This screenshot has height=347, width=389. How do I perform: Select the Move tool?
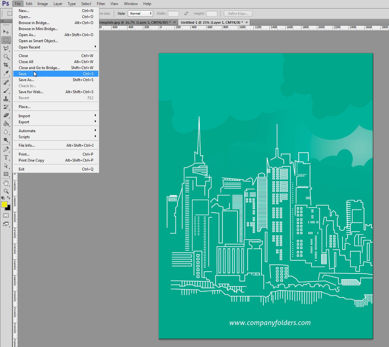[6, 31]
